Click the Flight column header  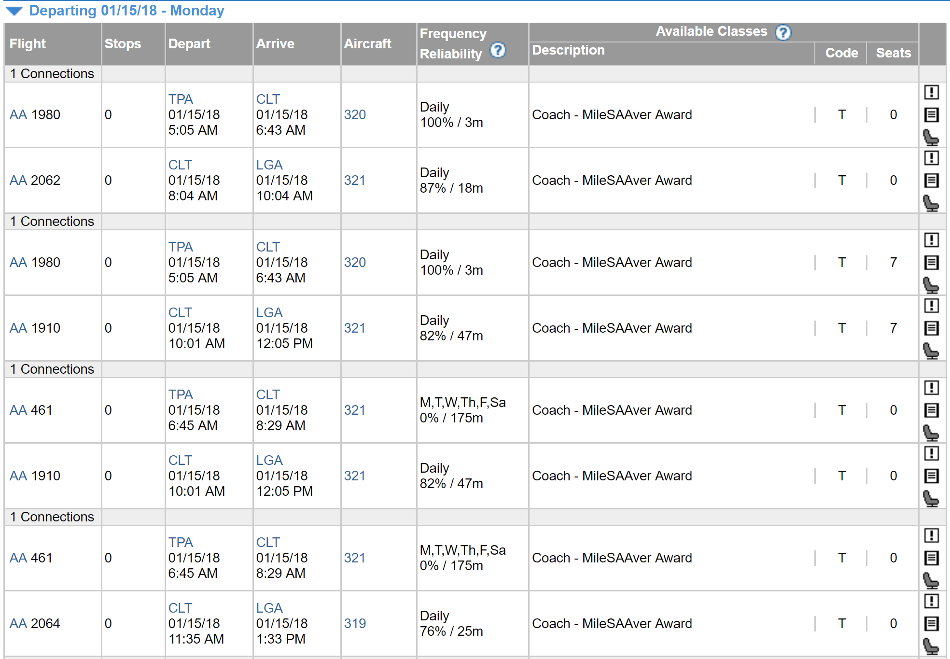point(28,44)
